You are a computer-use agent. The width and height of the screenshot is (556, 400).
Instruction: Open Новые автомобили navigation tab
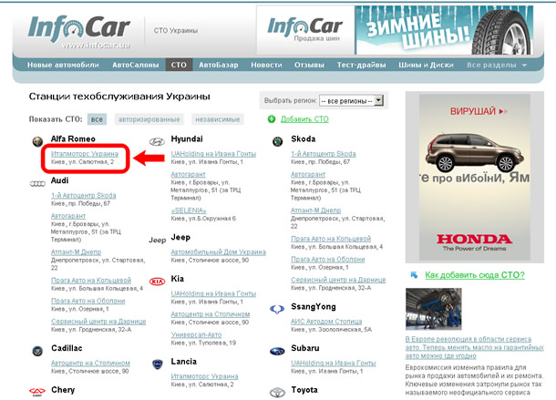click(x=63, y=65)
